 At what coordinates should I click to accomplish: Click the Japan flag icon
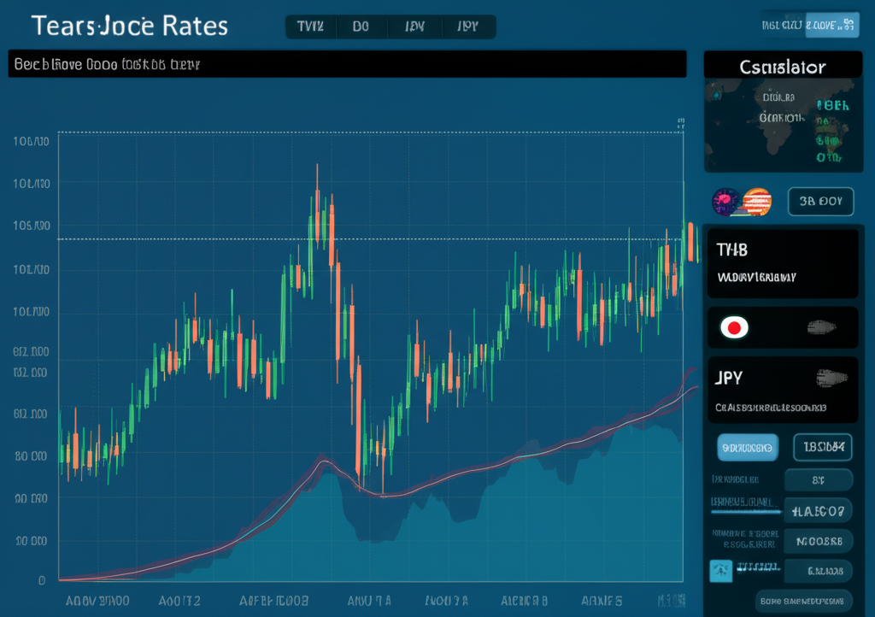tap(734, 327)
